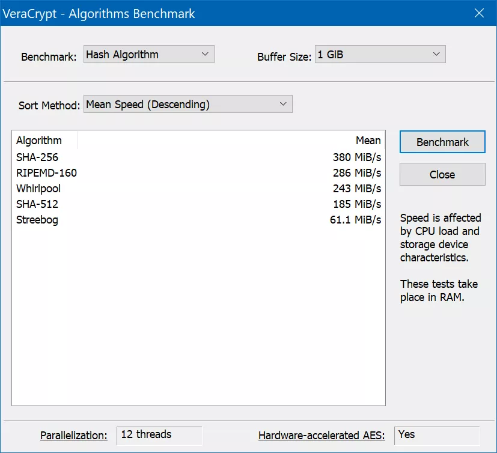Image resolution: width=497 pixels, height=453 pixels.
Task: Select the Streebog row
Action: coord(198,219)
